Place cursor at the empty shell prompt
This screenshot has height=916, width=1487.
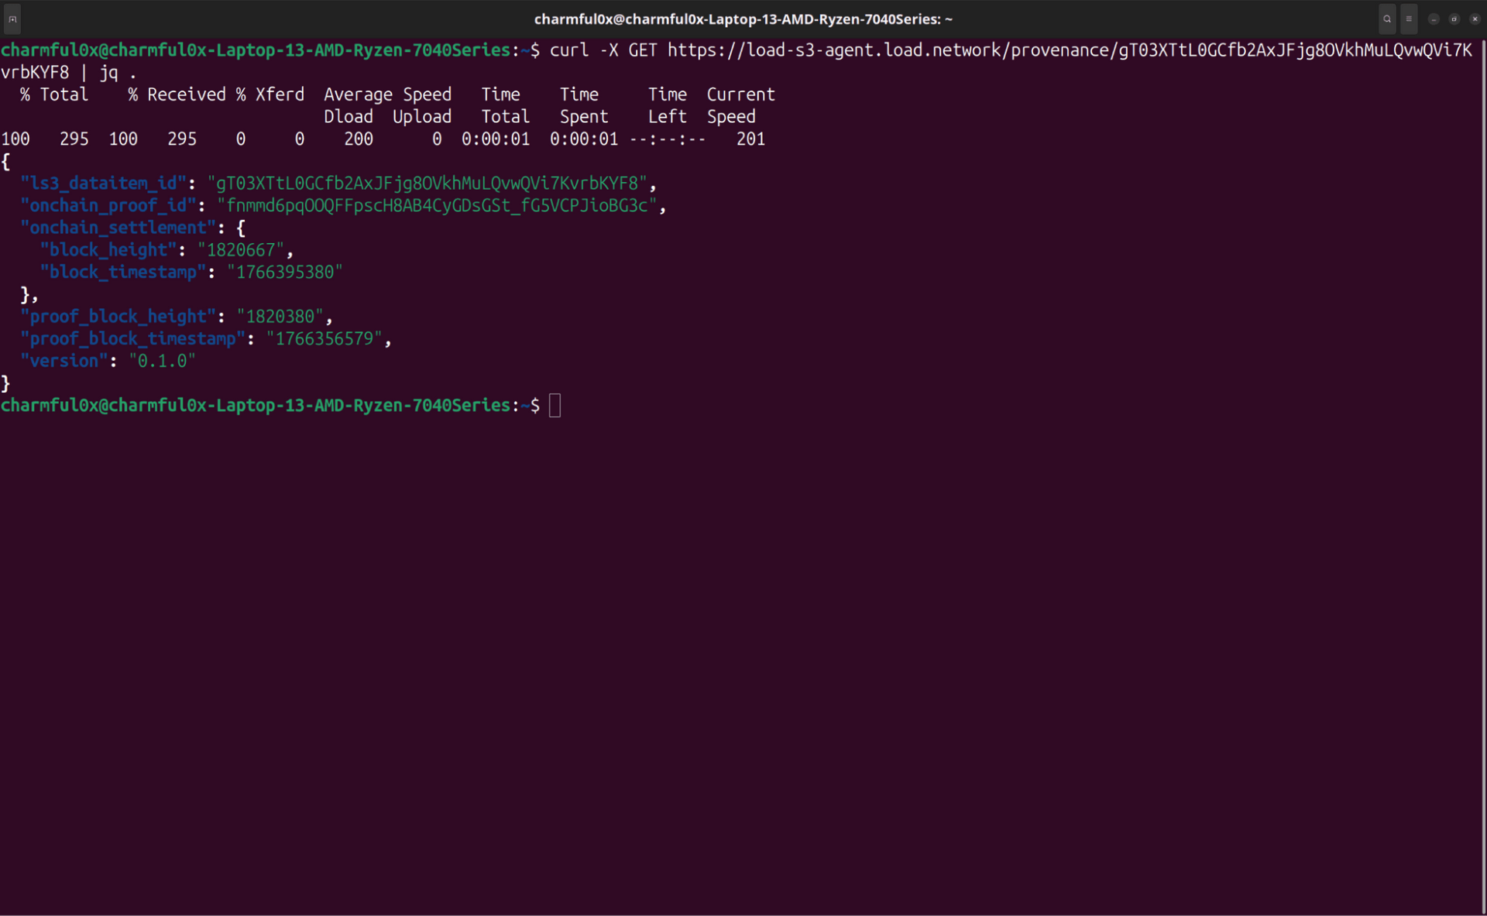pyautogui.click(x=555, y=405)
